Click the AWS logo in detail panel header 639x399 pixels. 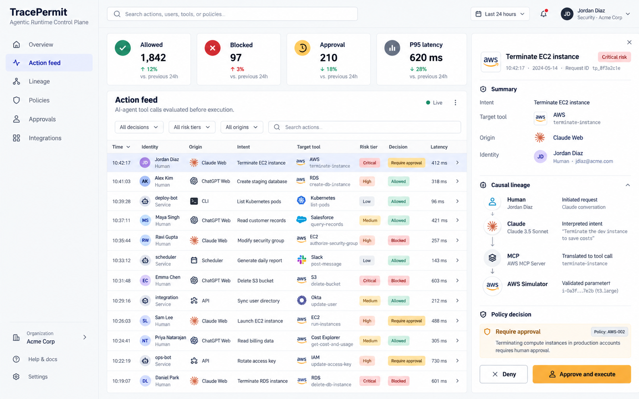click(490, 62)
